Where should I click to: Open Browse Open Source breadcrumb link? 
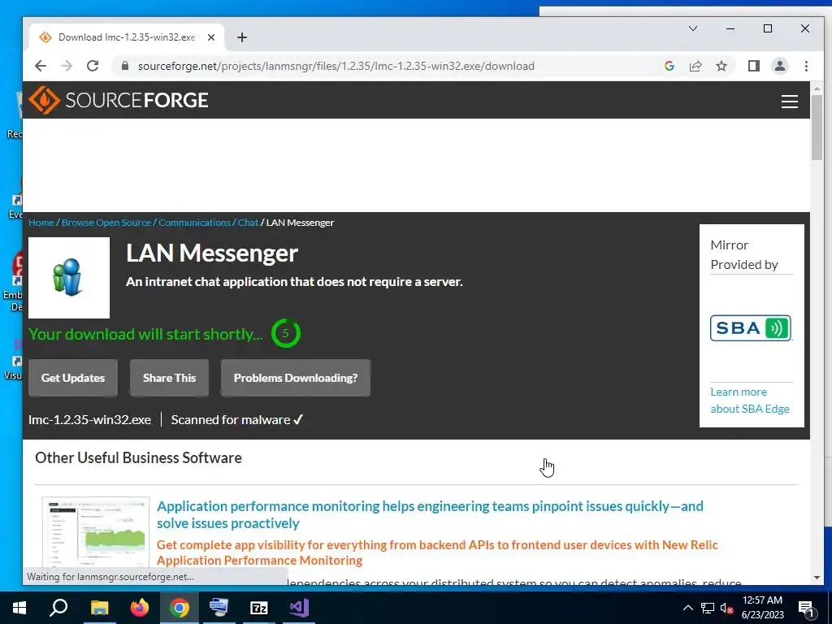click(106, 223)
